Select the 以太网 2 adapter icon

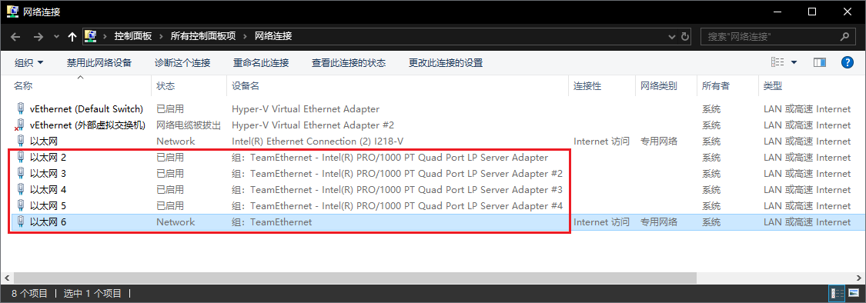point(21,158)
